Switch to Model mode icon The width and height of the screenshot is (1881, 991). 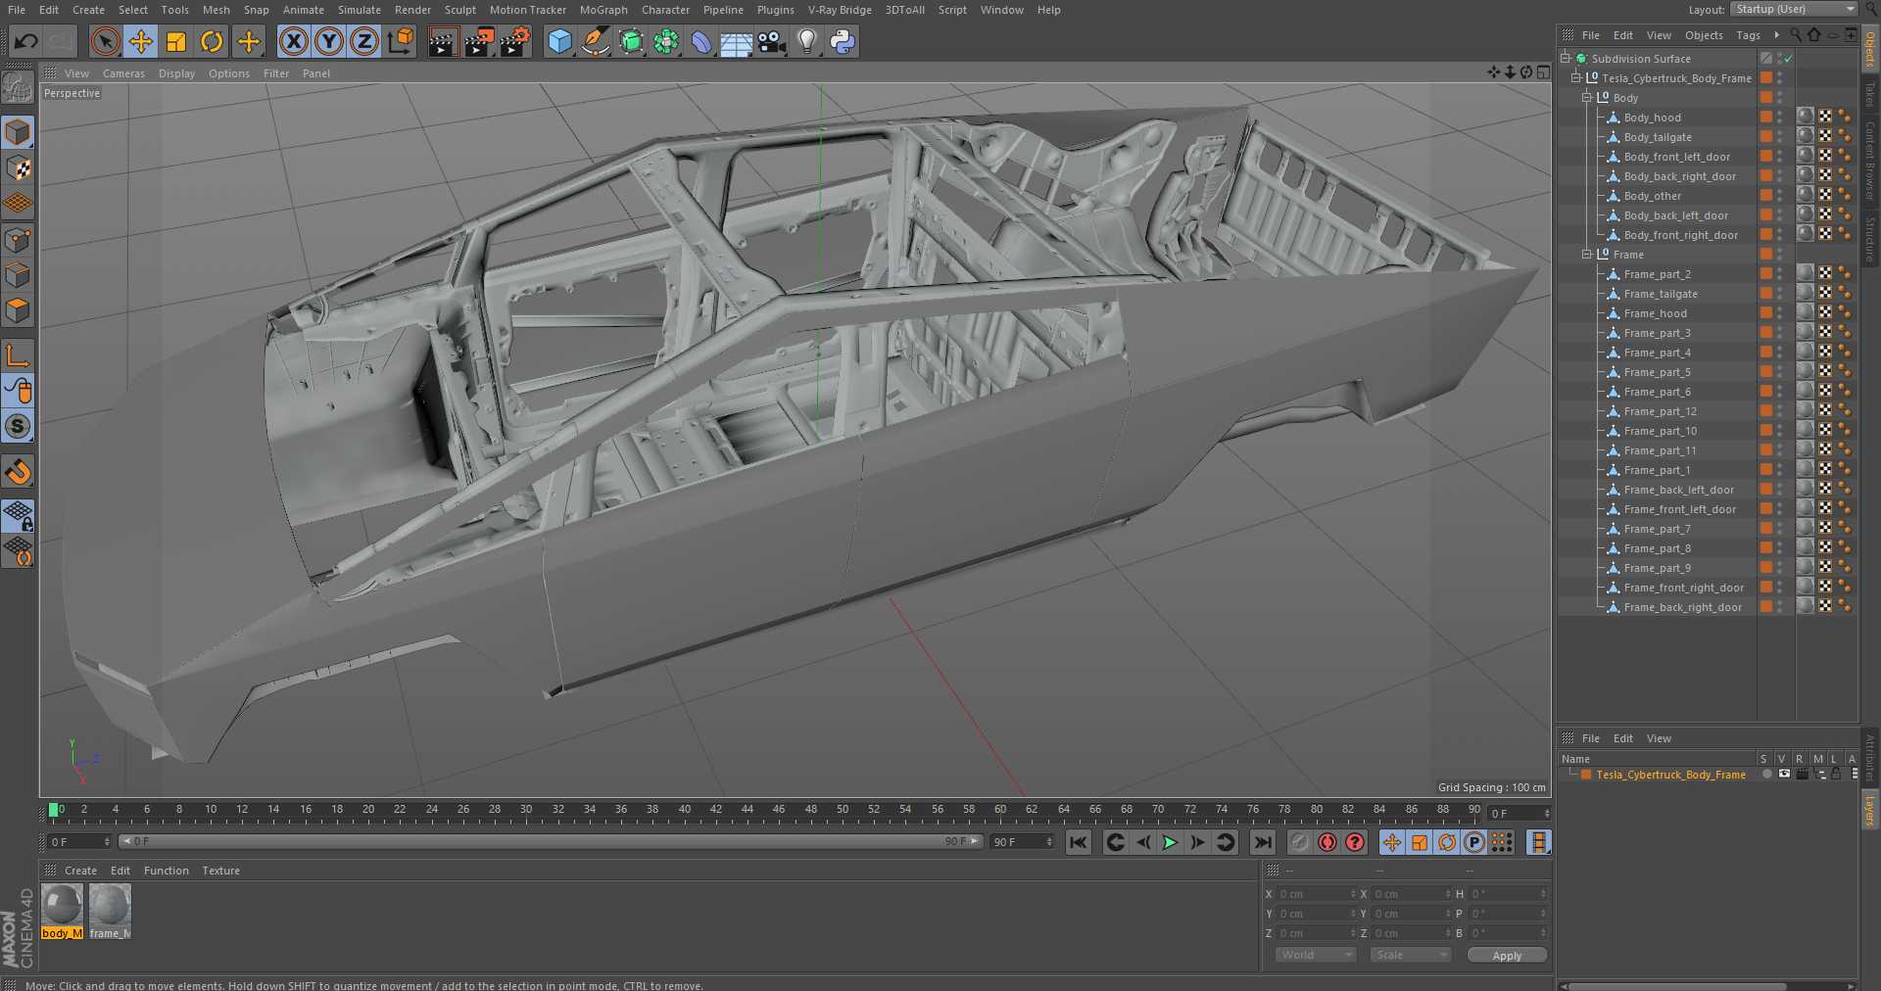click(18, 132)
